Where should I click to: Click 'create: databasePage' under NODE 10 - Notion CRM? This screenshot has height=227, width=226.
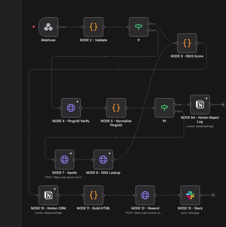pos(48,213)
